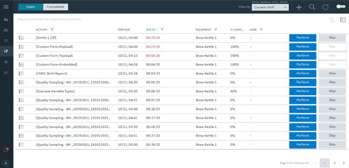Open the Due In column filter icon

162,30
